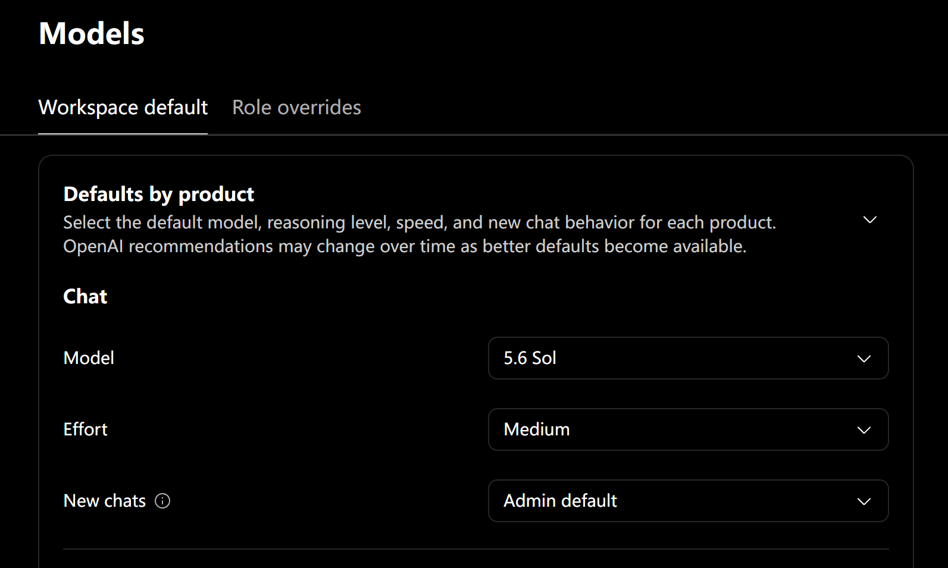Click the 'Admin default' value text

click(x=561, y=501)
